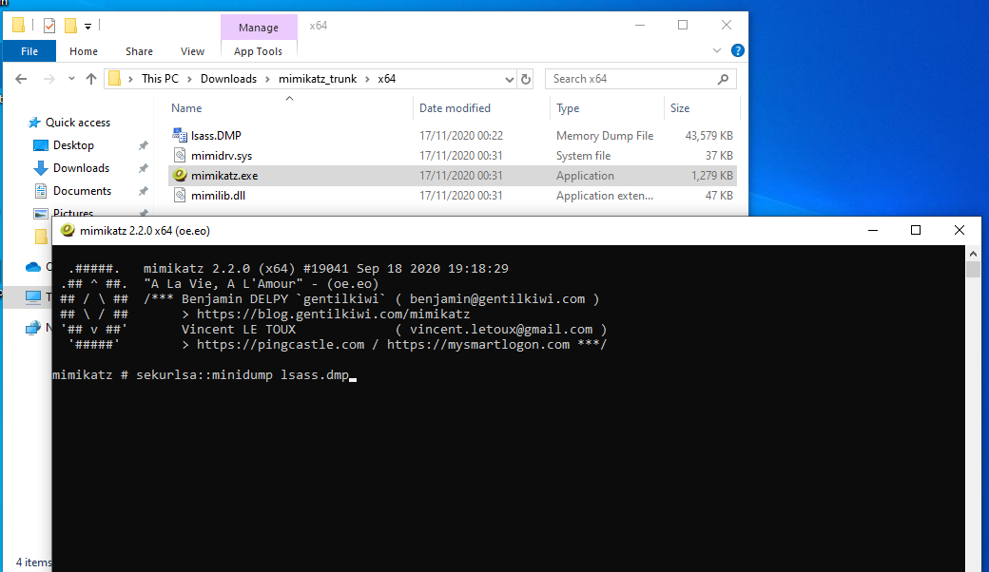
Task: Open the address bar history dropdown
Action: click(x=509, y=80)
